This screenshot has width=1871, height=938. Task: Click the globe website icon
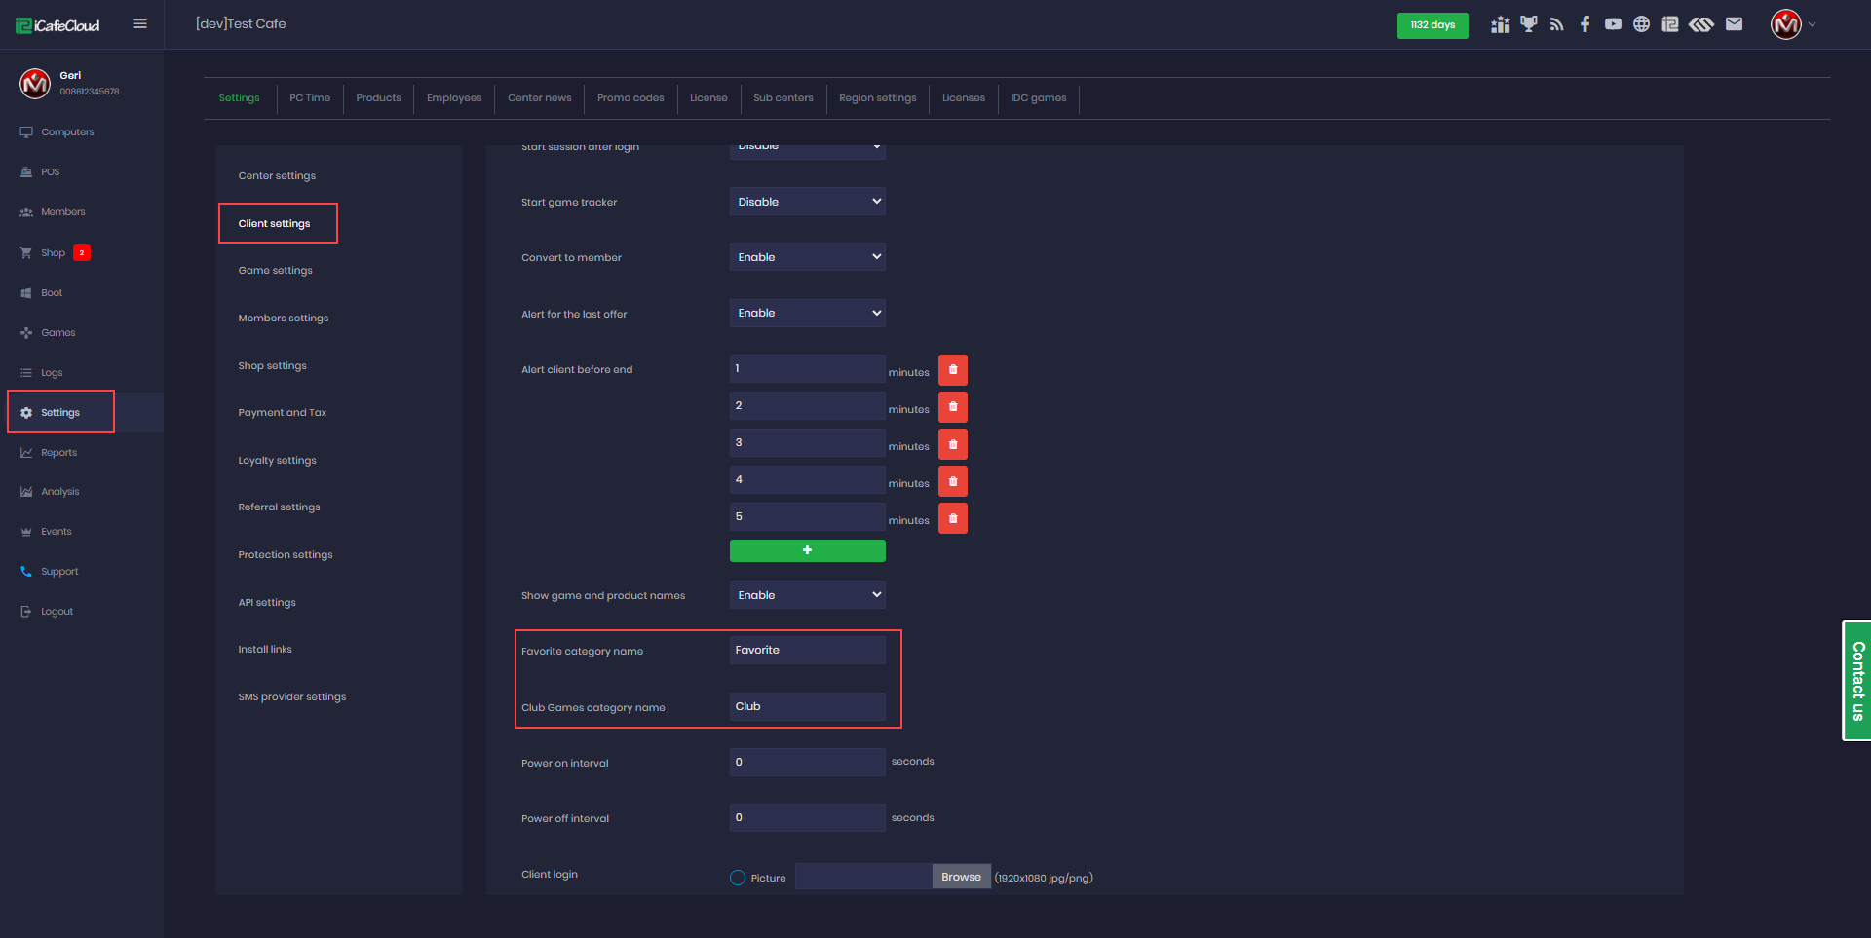[x=1641, y=24]
